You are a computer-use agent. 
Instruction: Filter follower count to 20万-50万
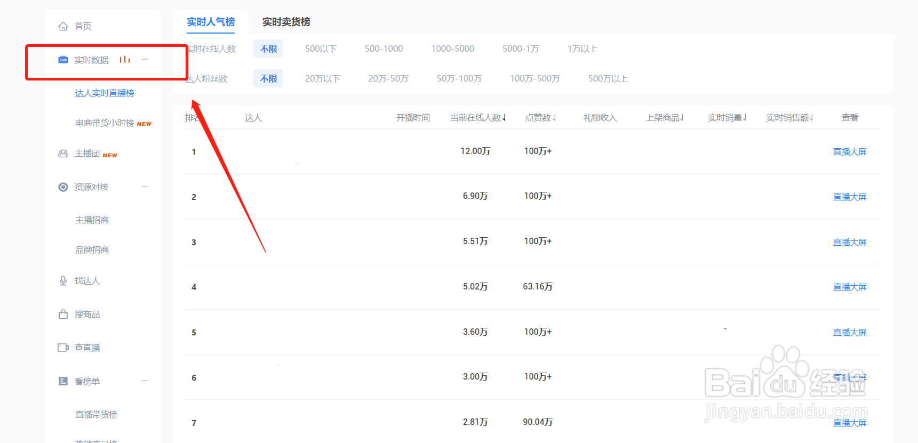click(x=388, y=78)
